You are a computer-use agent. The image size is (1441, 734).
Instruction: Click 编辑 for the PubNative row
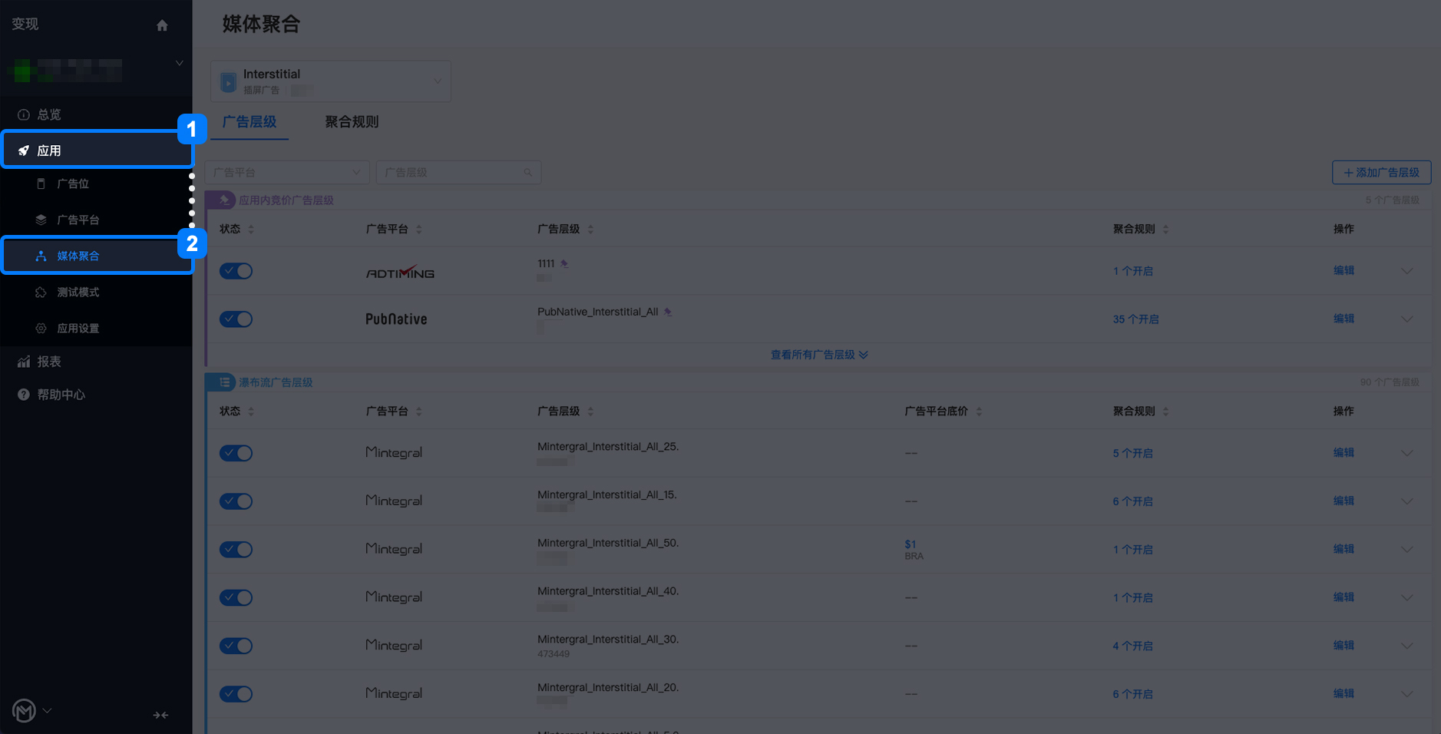[1344, 319]
